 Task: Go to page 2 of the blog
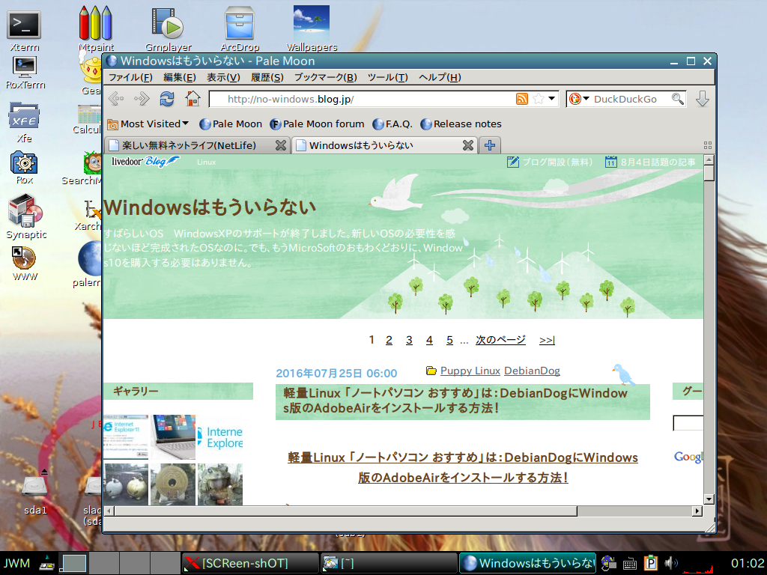click(389, 340)
